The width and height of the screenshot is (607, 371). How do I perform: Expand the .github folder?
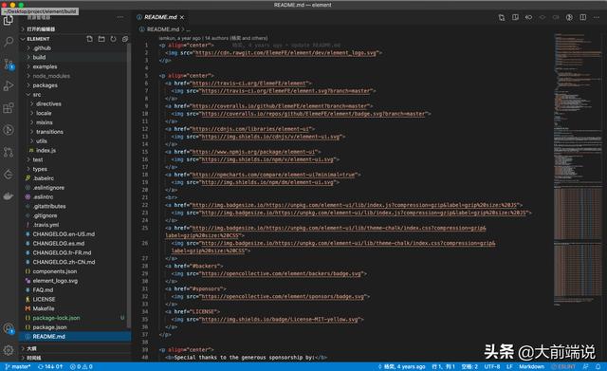(x=76, y=48)
